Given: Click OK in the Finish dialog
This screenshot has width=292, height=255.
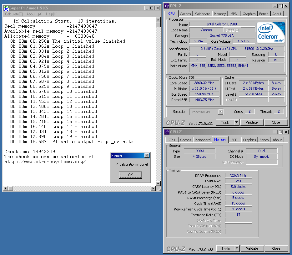Looking at the screenshot, I should click(131, 175).
